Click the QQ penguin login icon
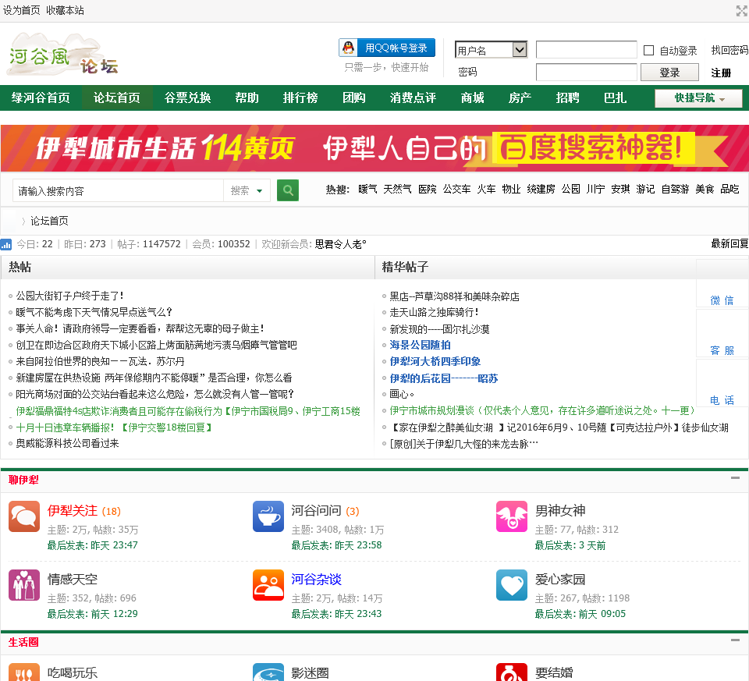This screenshot has width=749, height=681. point(349,48)
